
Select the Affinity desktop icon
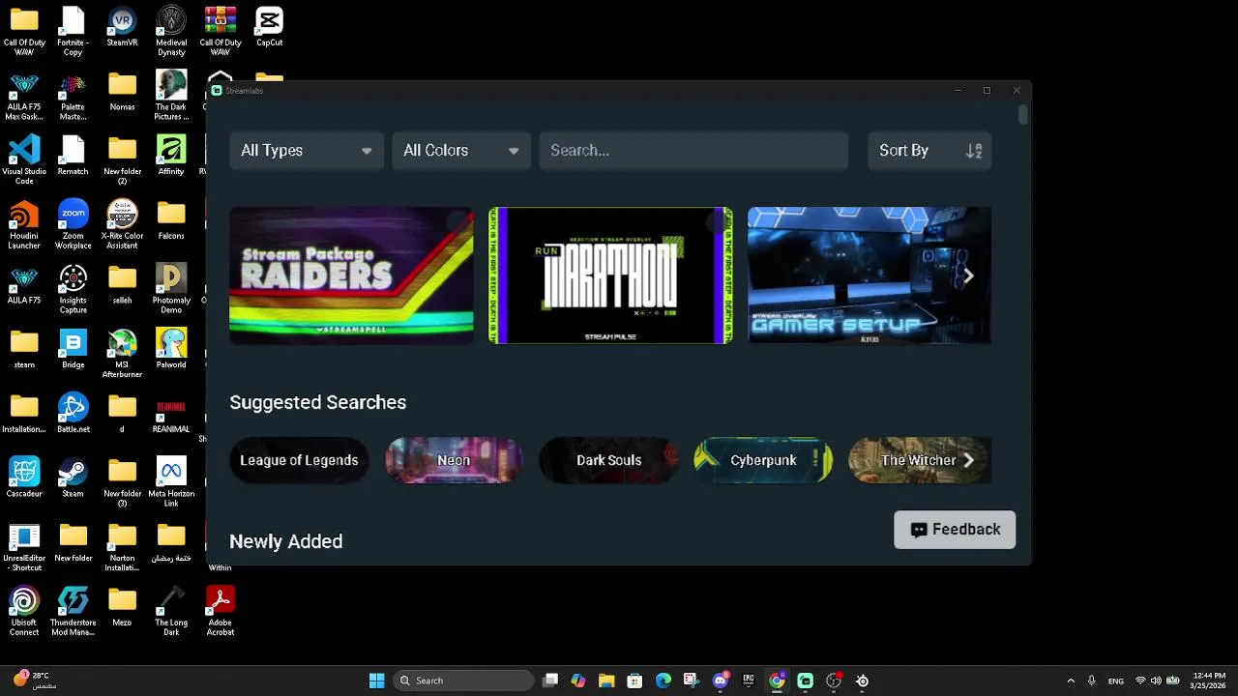[171, 156]
